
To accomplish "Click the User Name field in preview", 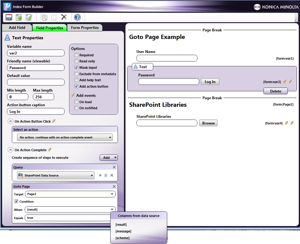I will pos(167,58).
